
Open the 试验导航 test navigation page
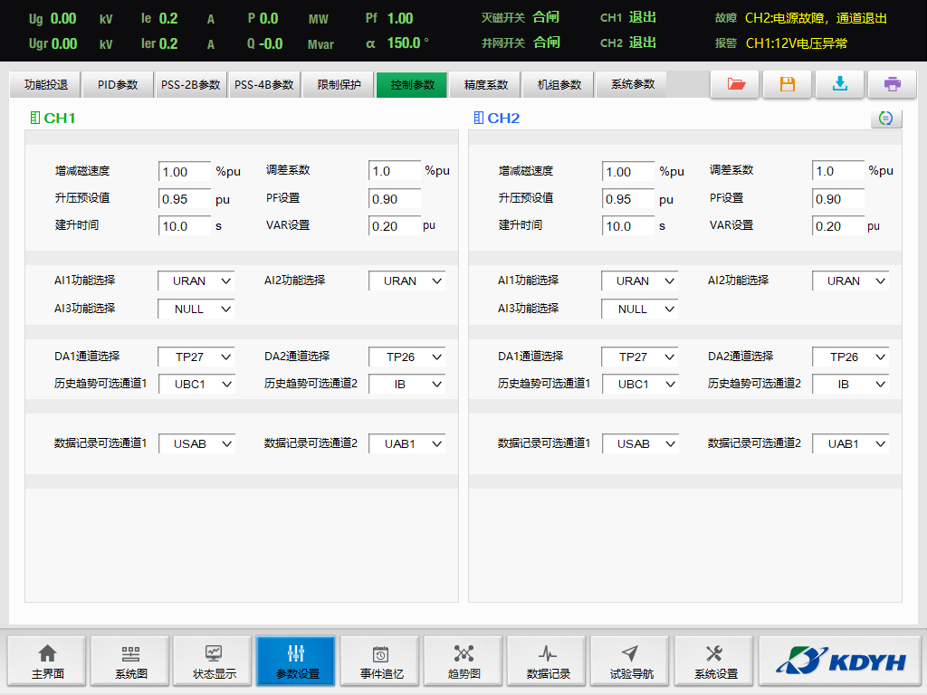click(631, 662)
